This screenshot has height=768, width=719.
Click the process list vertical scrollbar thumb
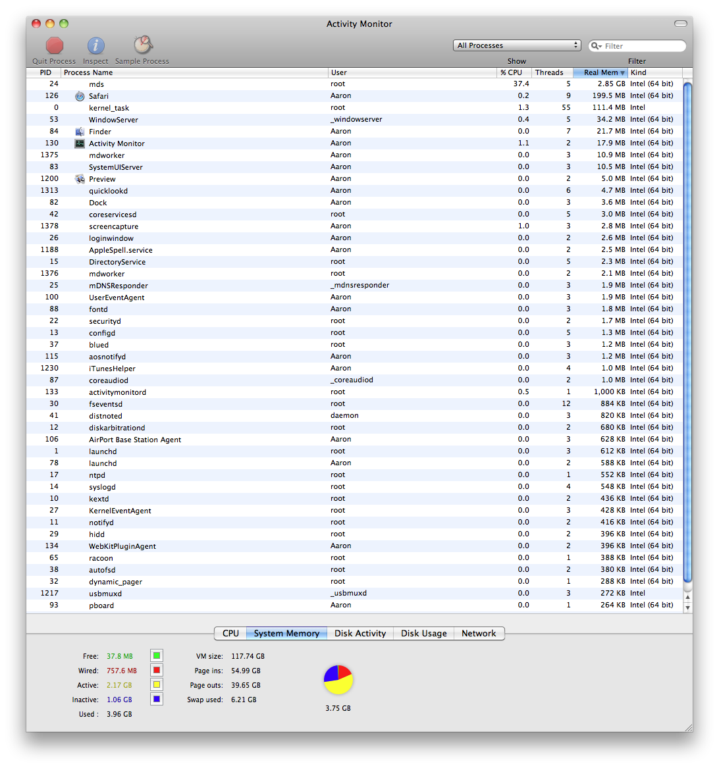pos(687,332)
